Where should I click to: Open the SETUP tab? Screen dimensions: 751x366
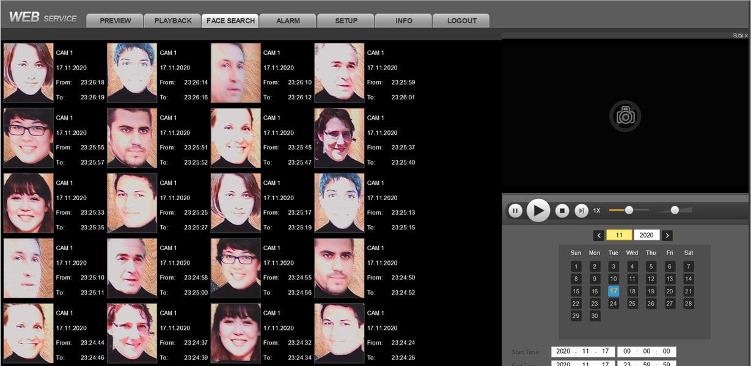tap(346, 21)
